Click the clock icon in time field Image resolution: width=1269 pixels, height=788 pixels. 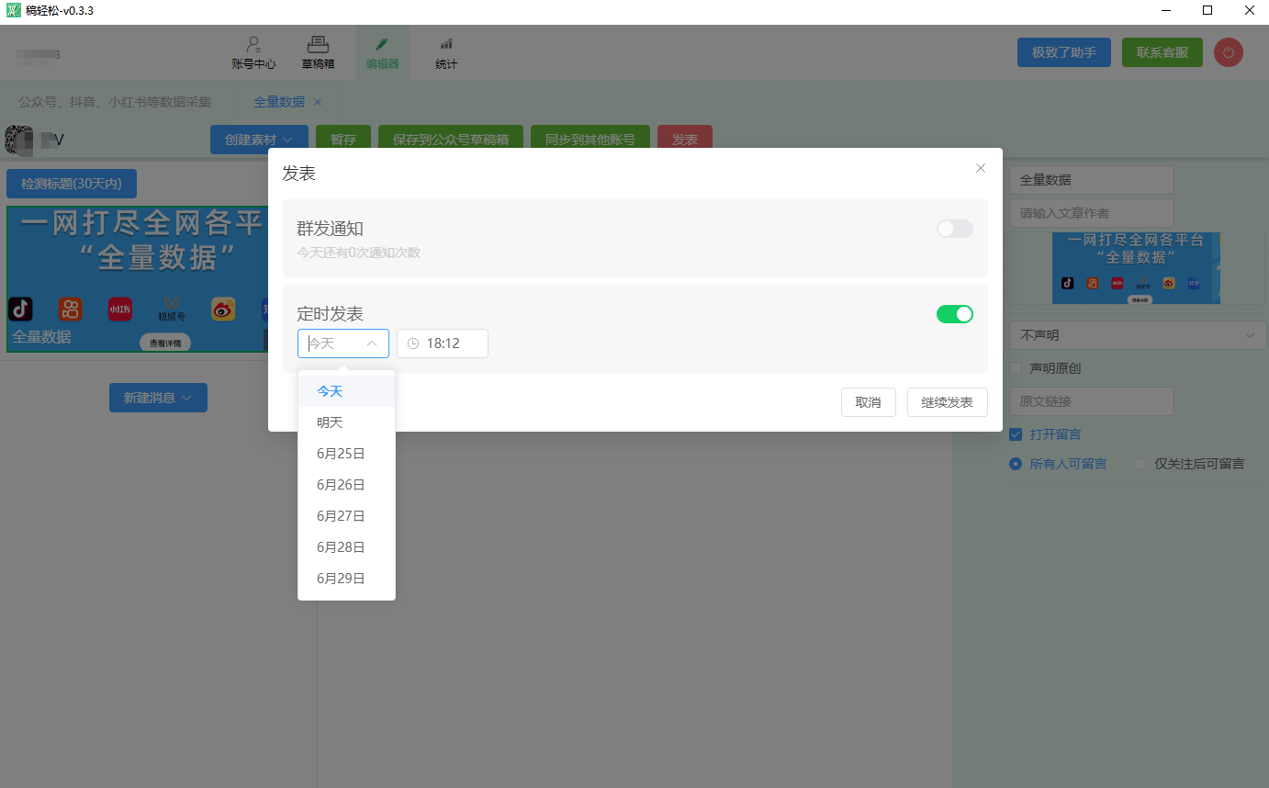pos(413,343)
